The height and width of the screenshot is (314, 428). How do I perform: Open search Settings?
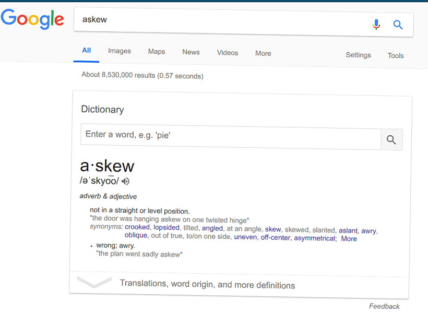pos(358,55)
